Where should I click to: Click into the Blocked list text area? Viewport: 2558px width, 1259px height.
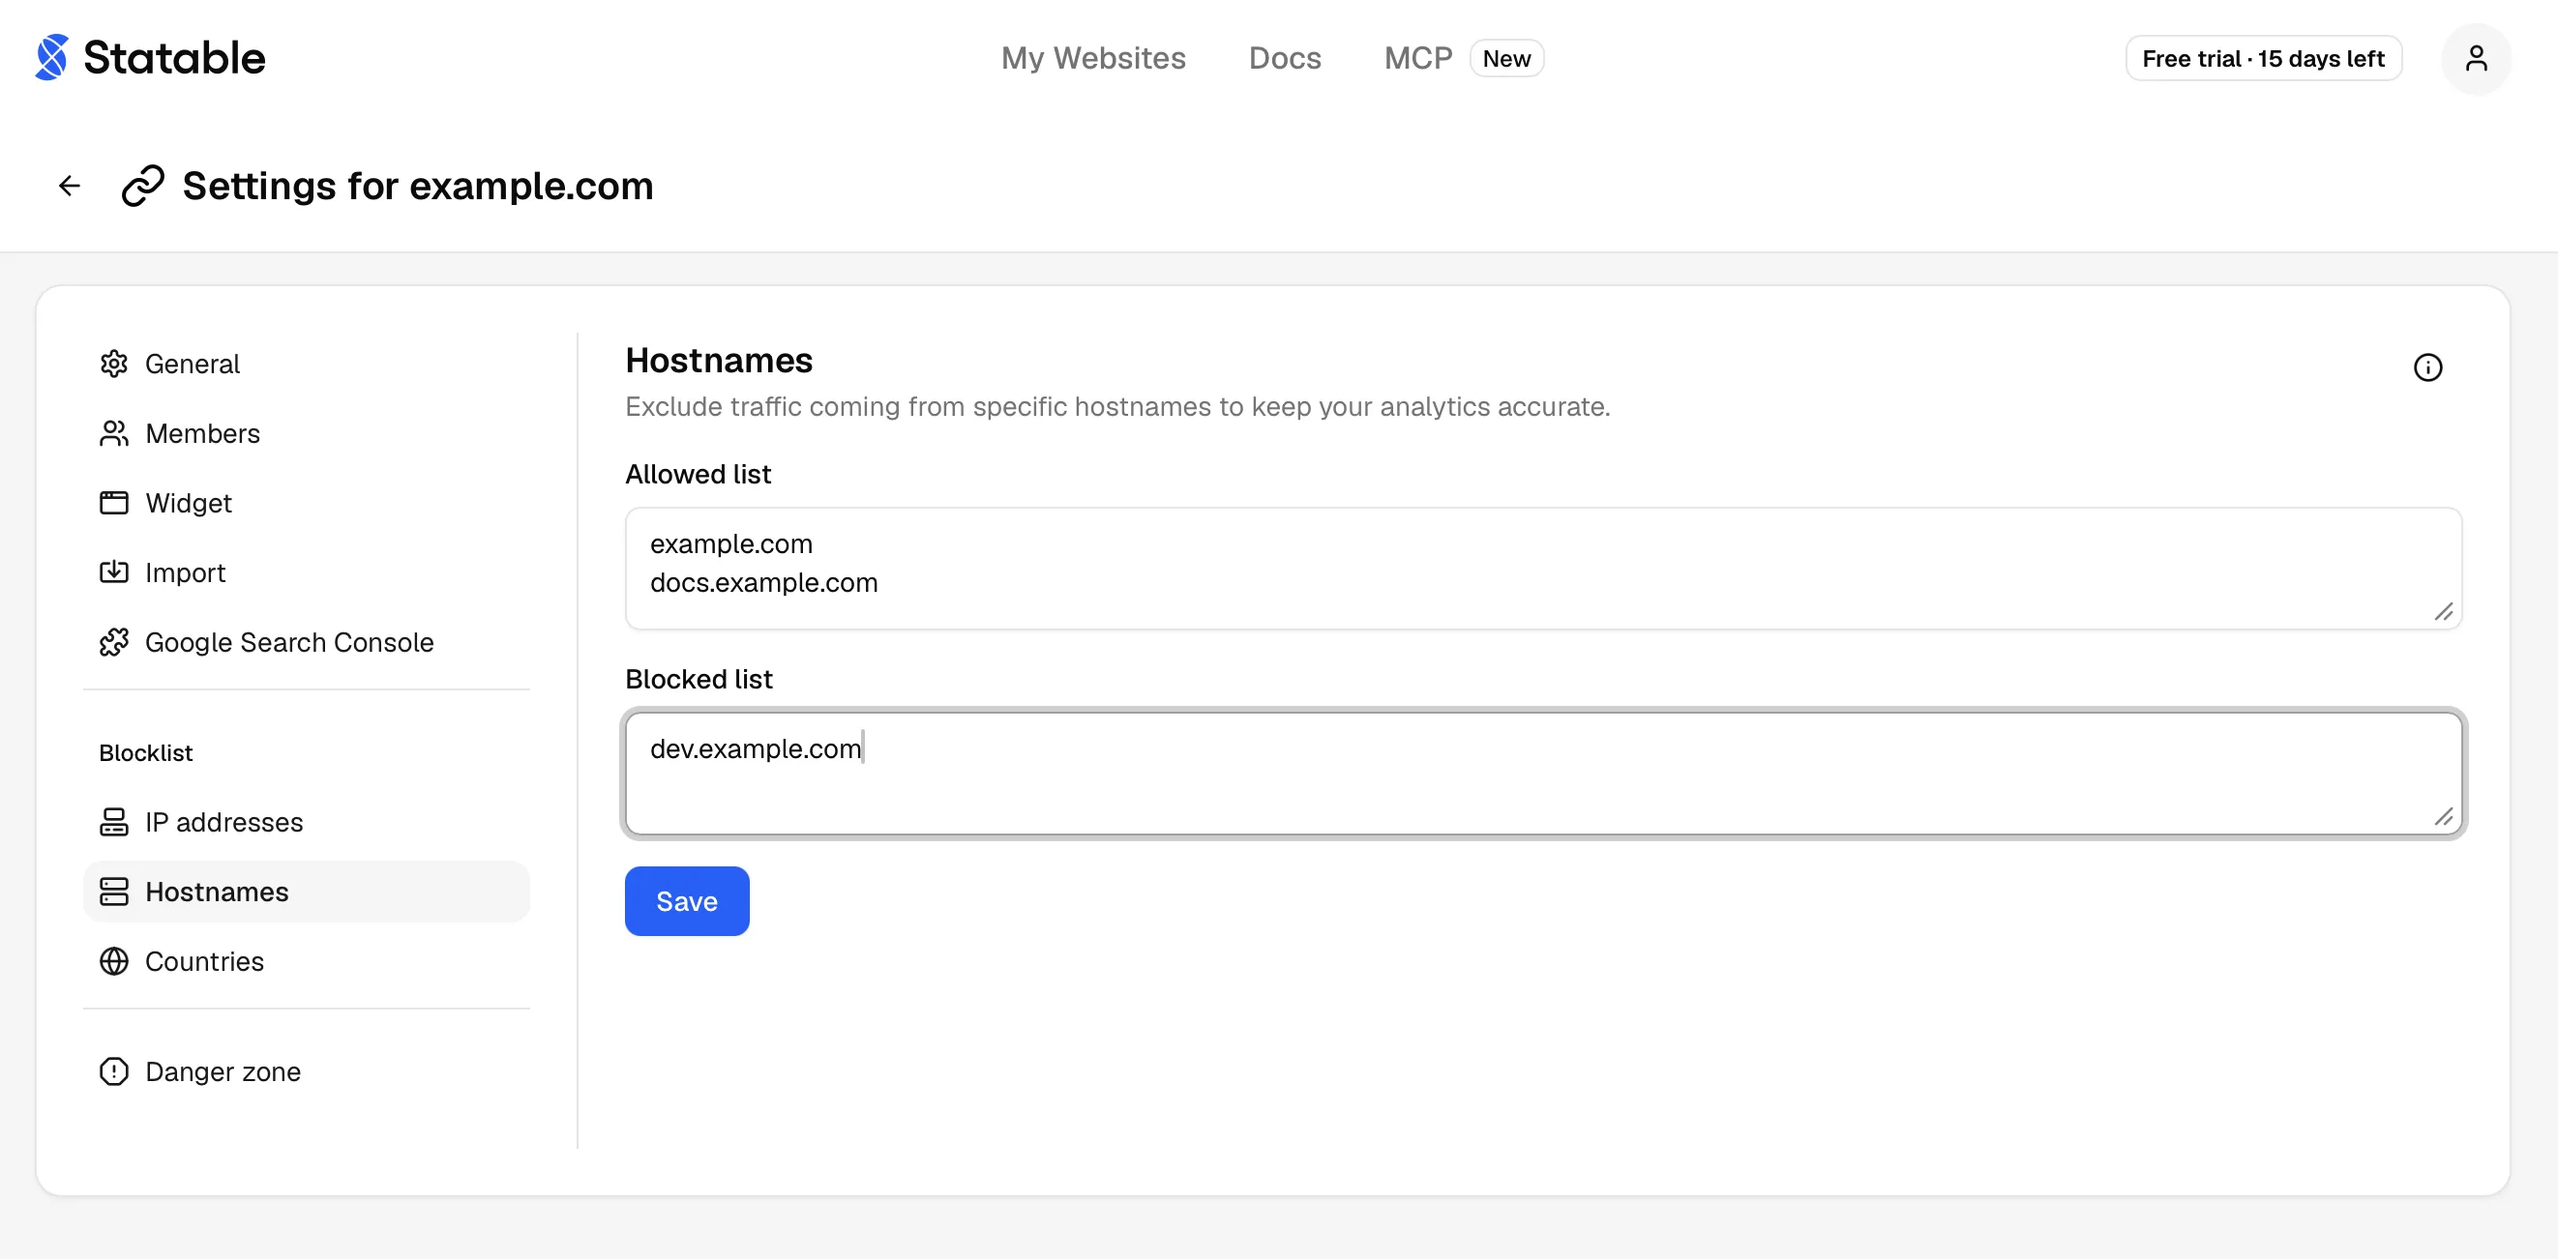point(1543,774)
